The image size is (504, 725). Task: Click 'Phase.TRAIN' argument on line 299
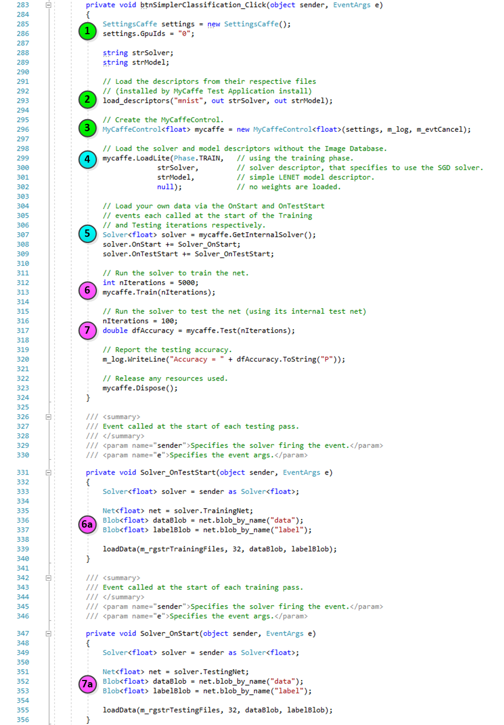(197, 158)
